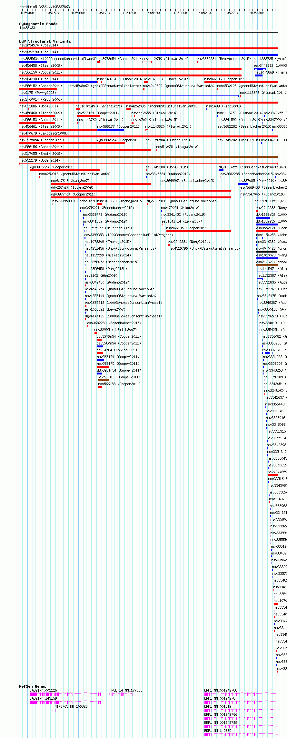Select nsv827085 (Park2010) label
The width and height of the screenshot is (287, 738).
click(257, 181)
